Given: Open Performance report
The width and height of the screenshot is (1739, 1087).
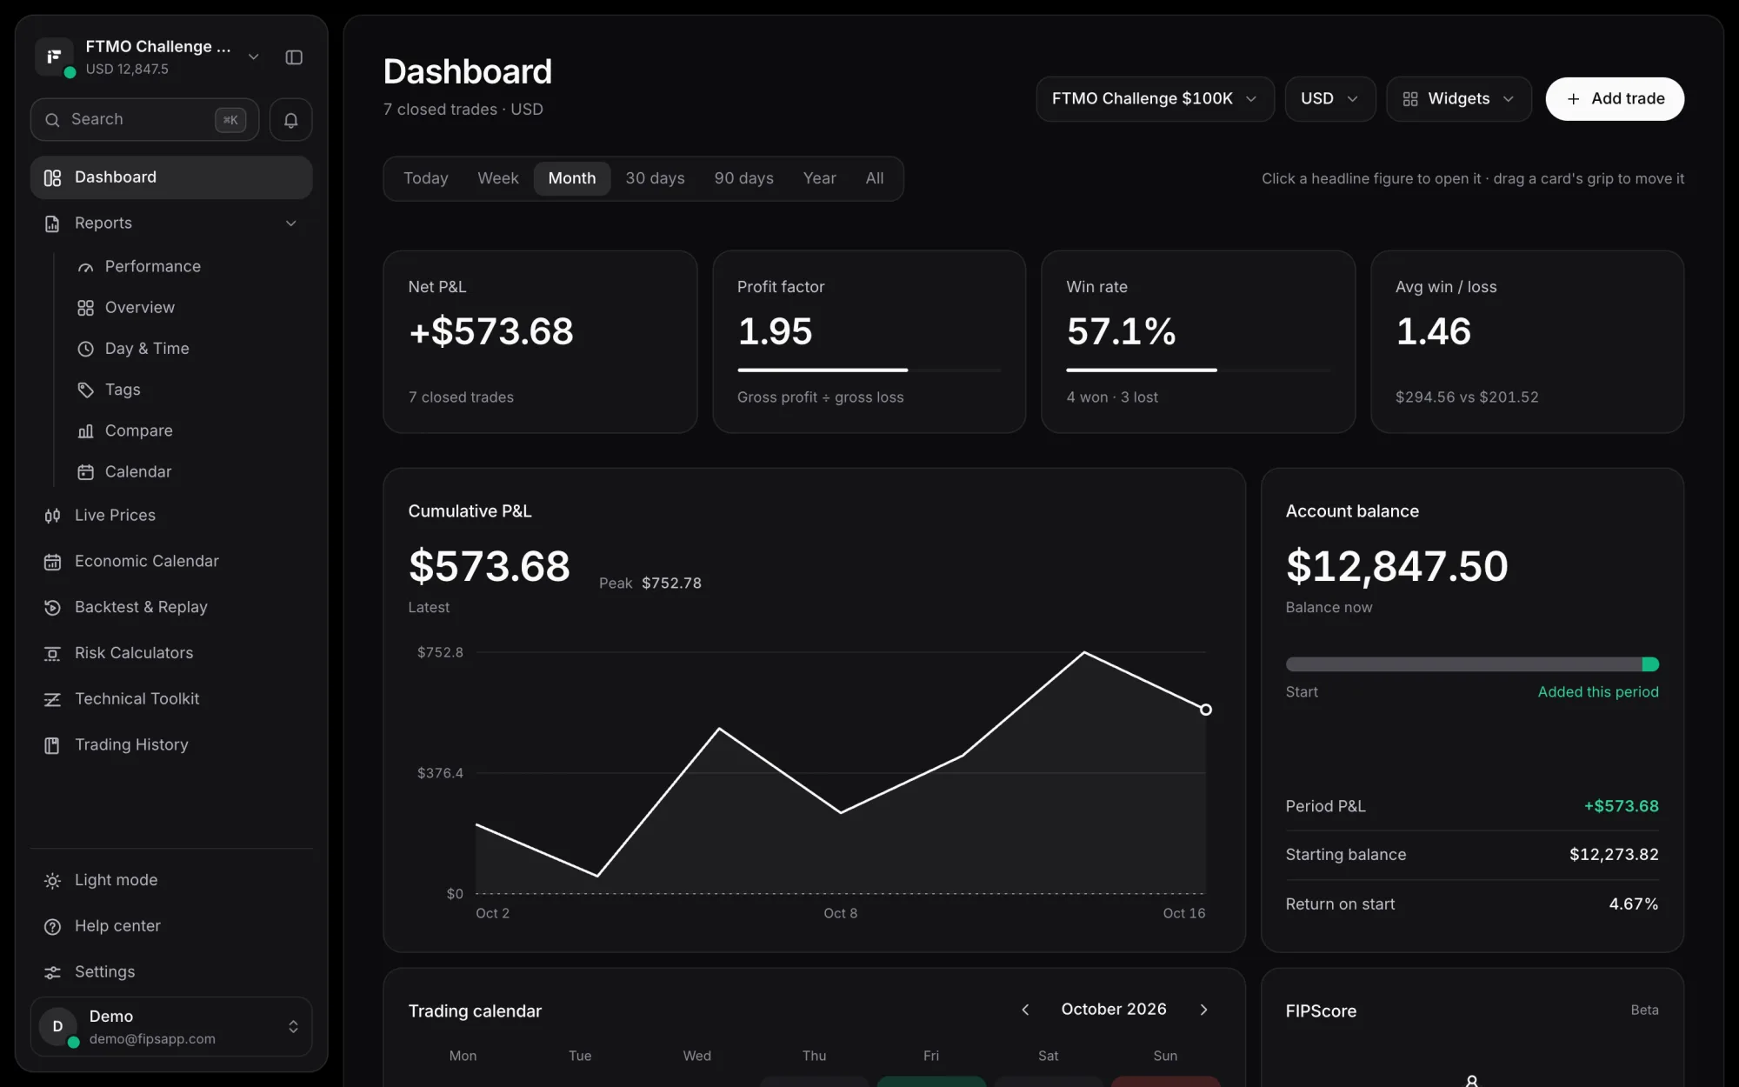Looking at the screenshot, I should [x=152, y=267].
